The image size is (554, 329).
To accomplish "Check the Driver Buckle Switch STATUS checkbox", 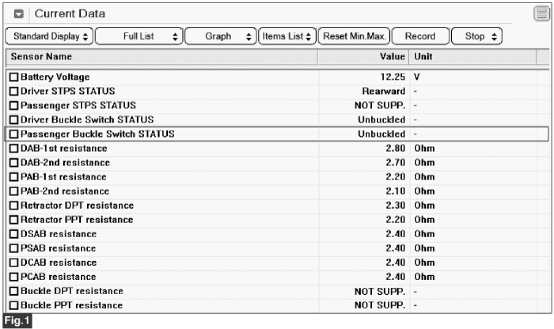I will pos(14,120).
